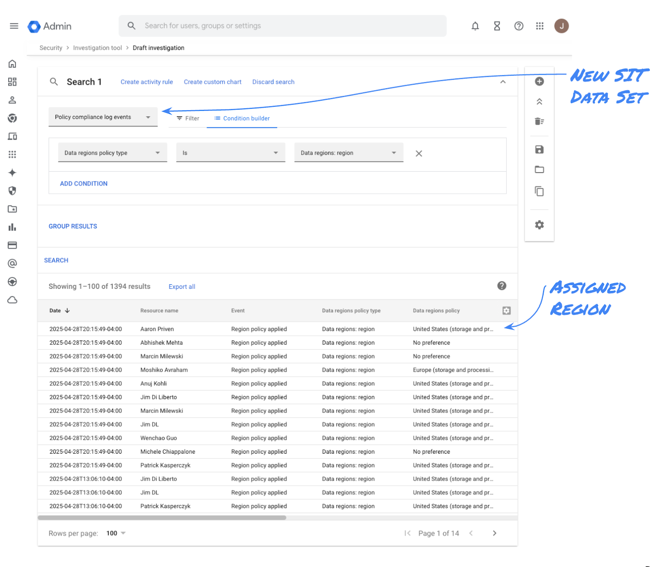Open the help question mark icon in header
The width and height of the screenshot is (658, 567).
tap(519, 26)
